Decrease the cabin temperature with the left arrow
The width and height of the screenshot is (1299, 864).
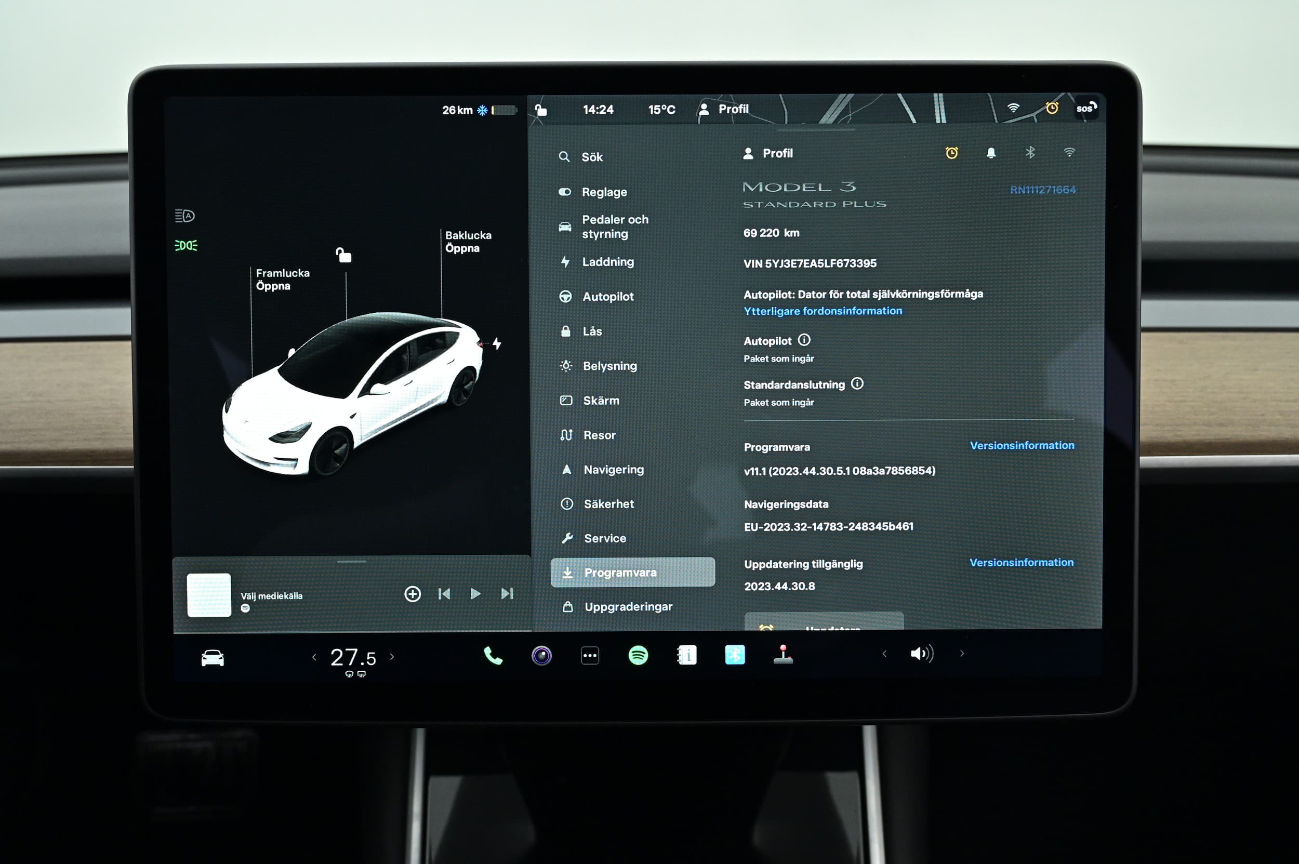315,657
